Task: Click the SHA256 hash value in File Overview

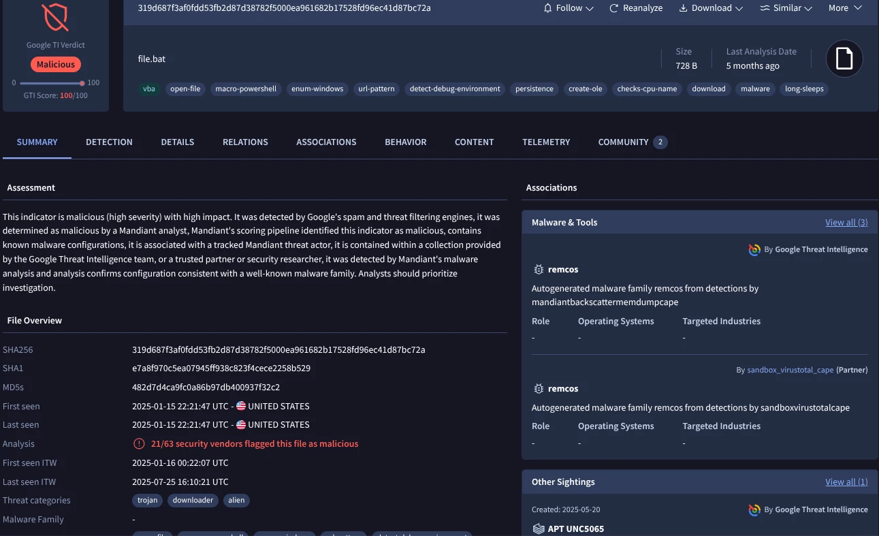Action: pos(278,349)
